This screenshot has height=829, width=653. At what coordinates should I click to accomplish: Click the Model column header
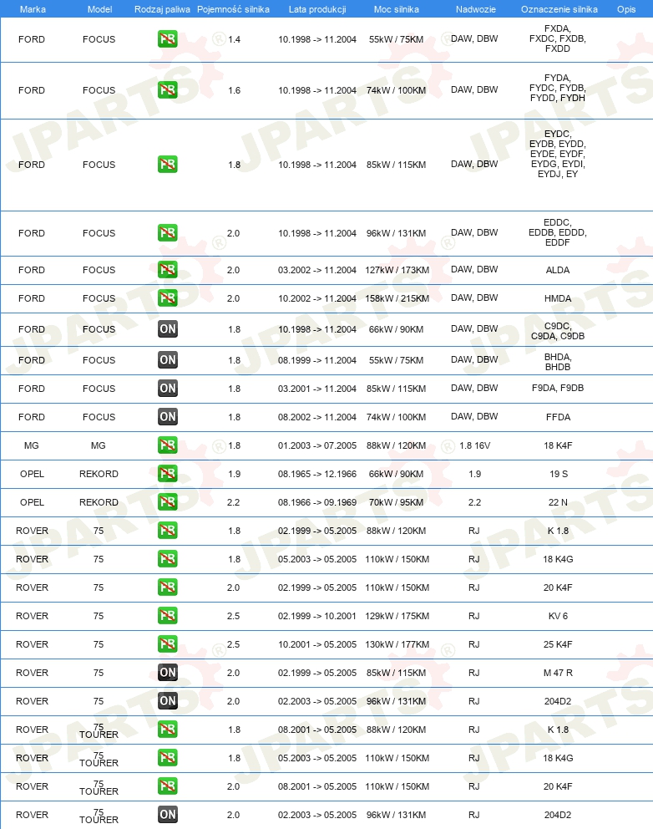tap(99, 9)
